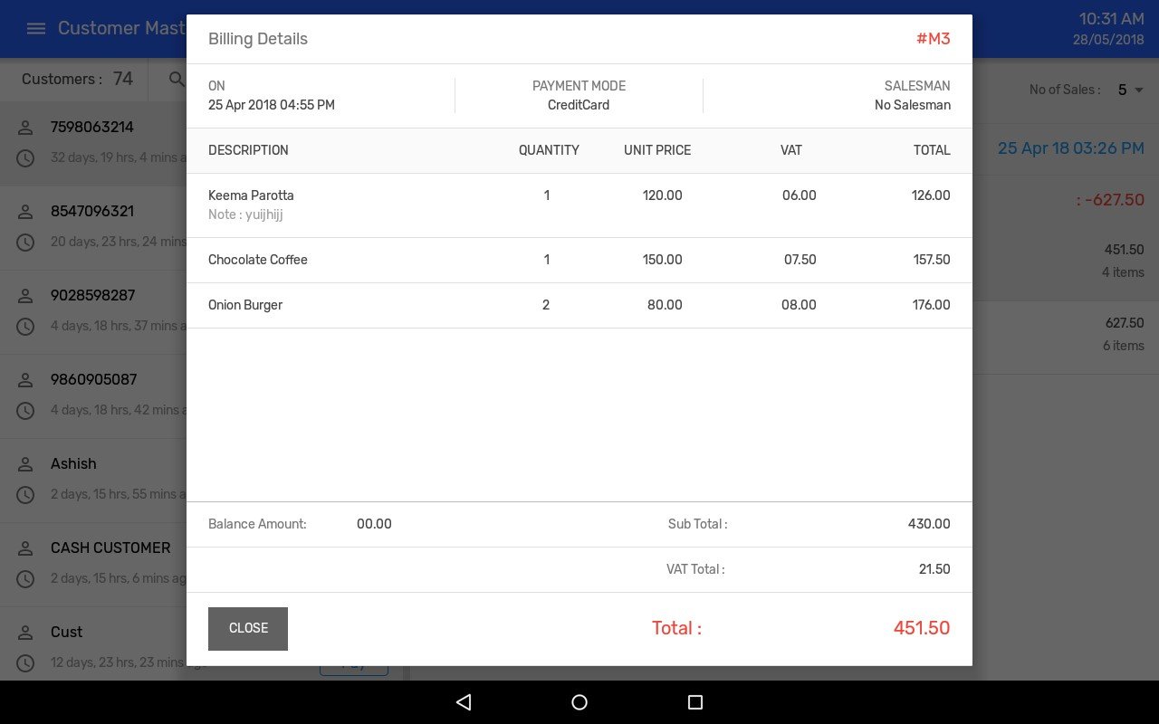
Task: Expand the No of Sales dropdown arrow
Action: [1139, 90]
